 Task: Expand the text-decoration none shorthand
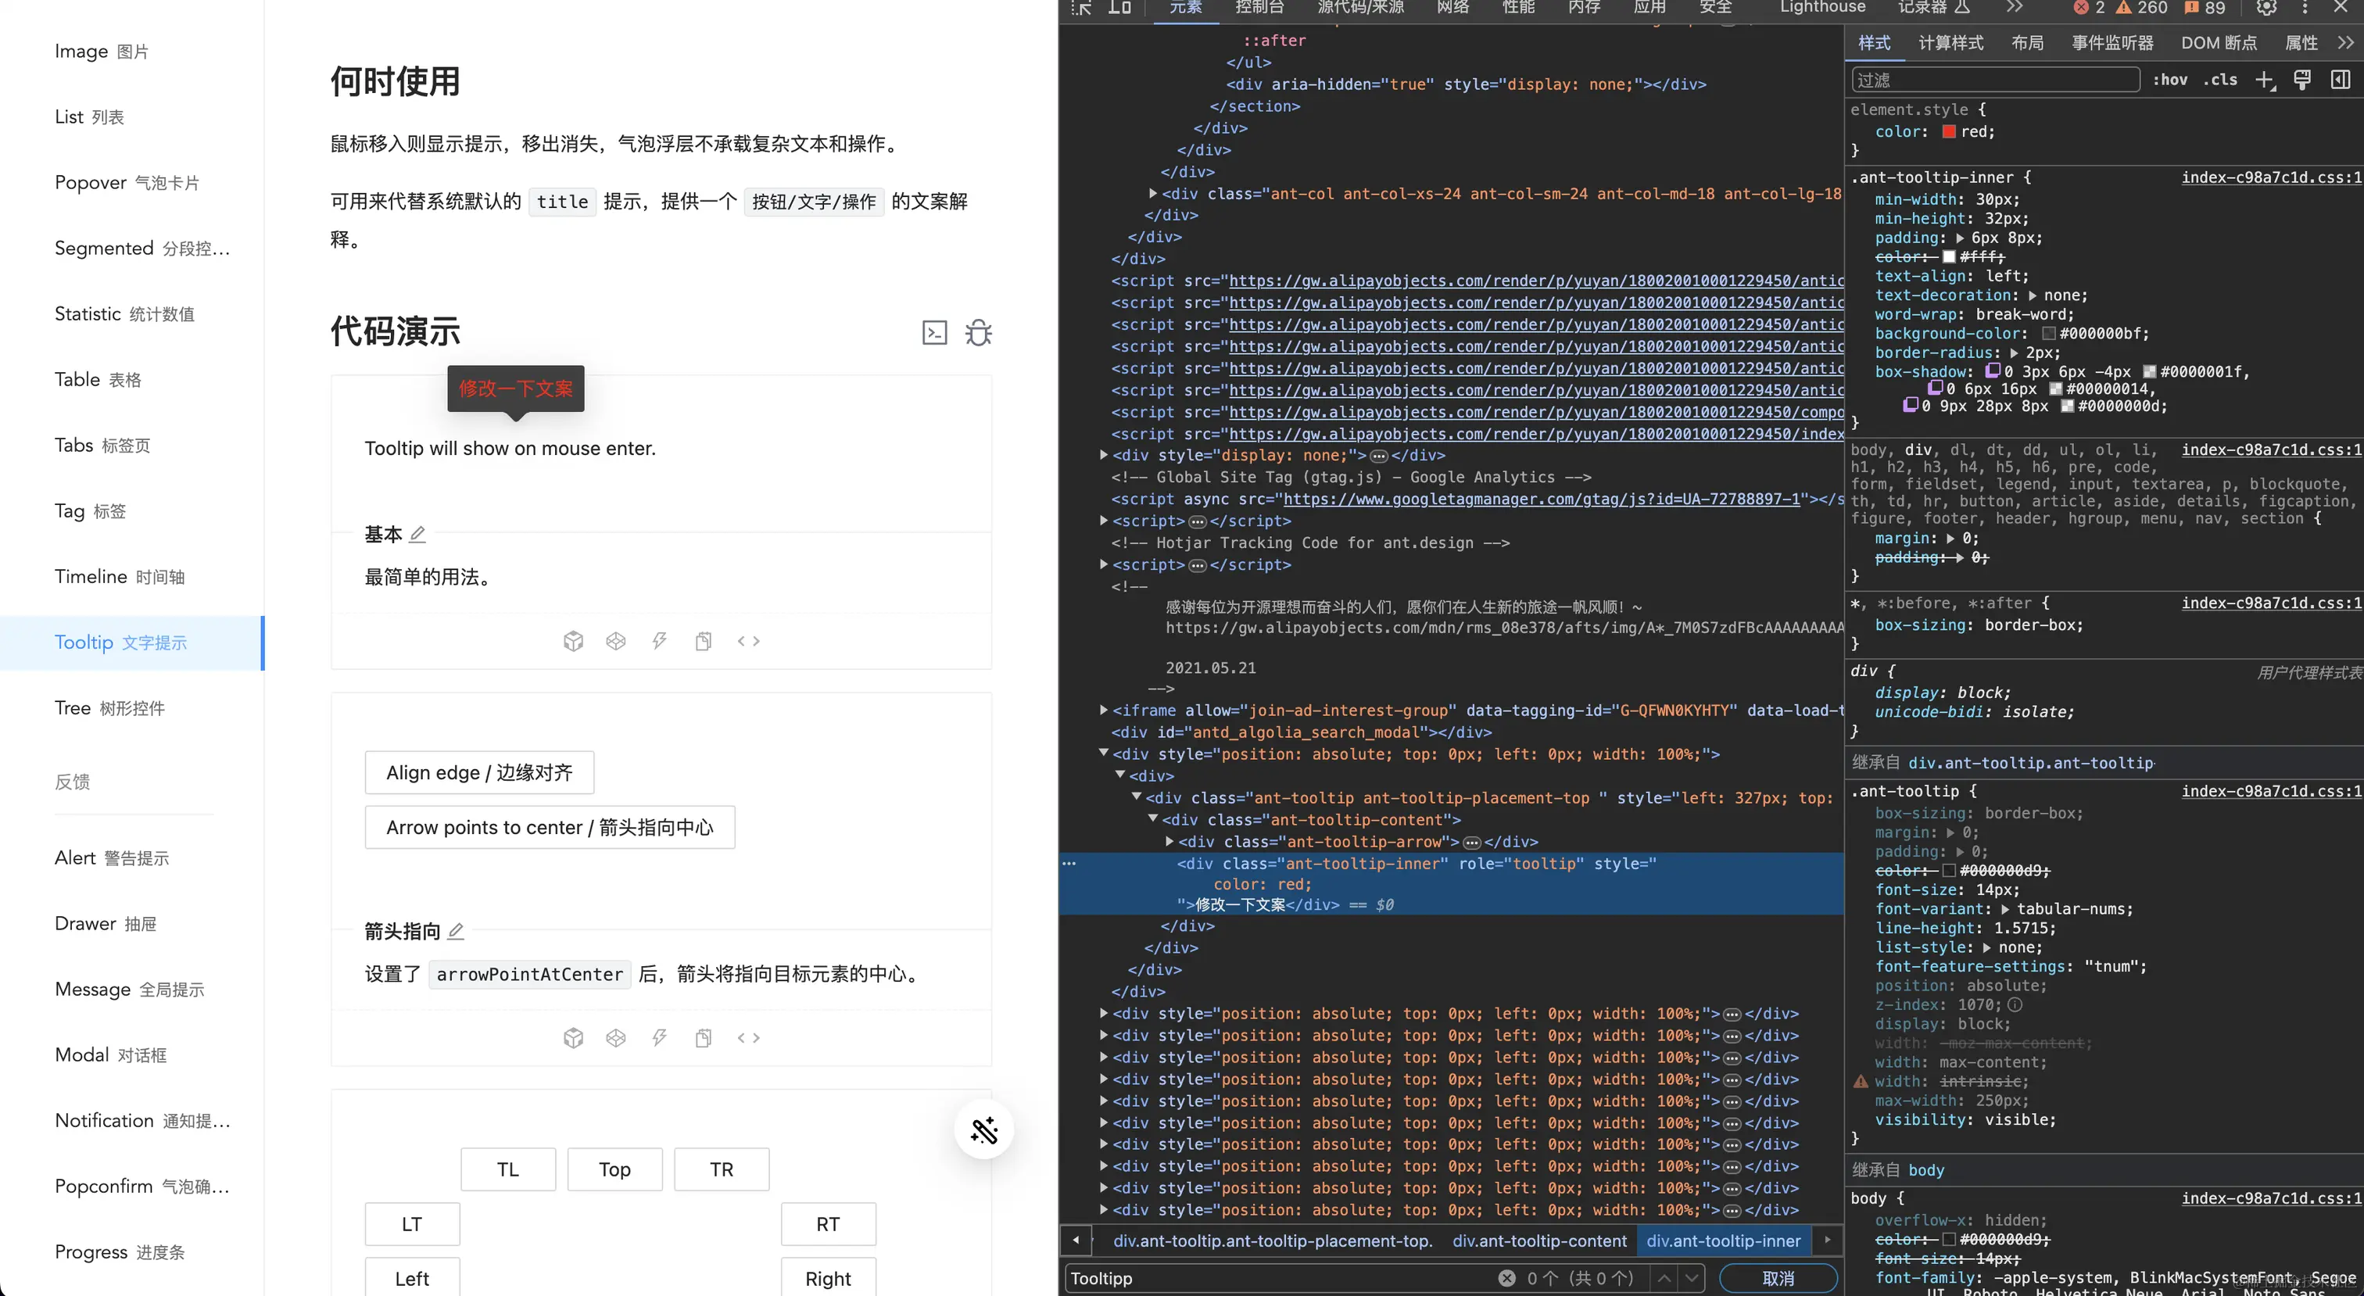[2033, 295]
